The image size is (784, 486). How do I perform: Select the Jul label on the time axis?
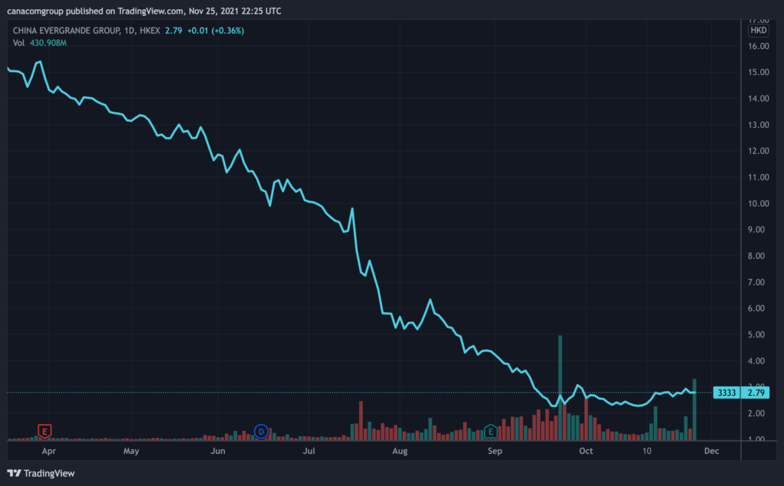(309, 451)
